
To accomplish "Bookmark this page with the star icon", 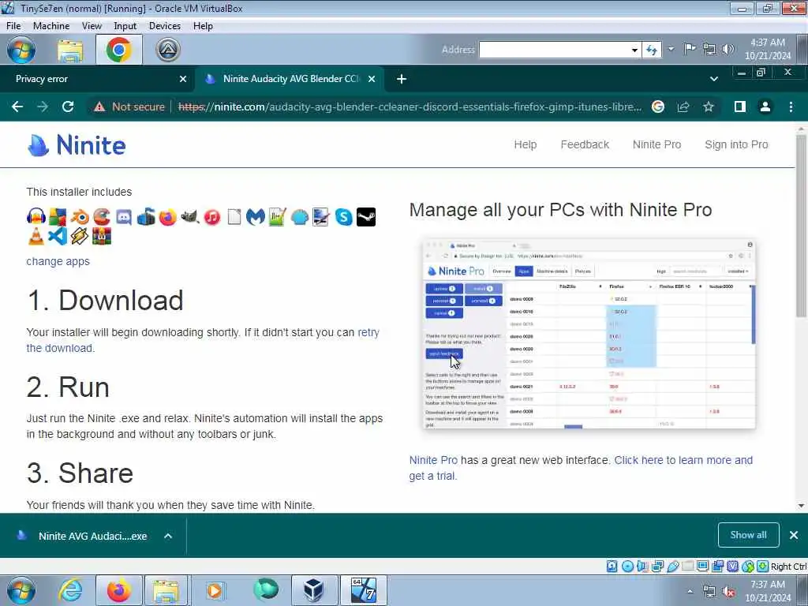I will (x=709, y=107).
